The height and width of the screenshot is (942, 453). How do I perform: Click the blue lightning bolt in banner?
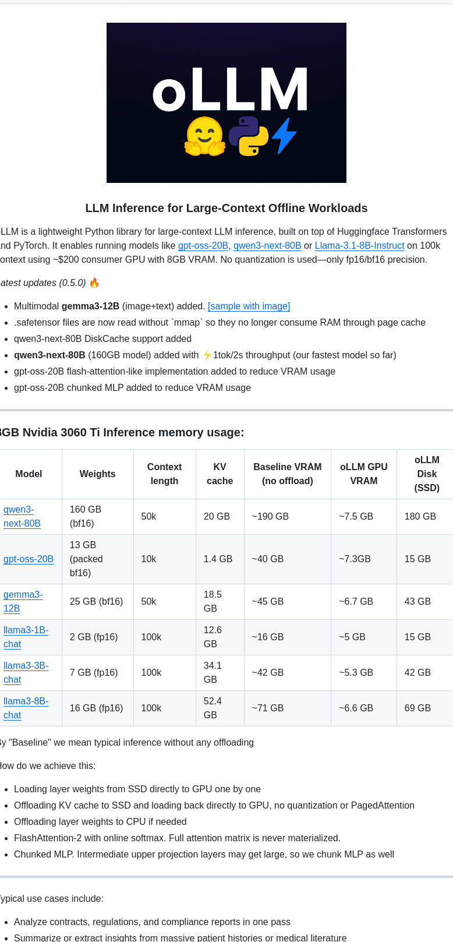point(284,136)
